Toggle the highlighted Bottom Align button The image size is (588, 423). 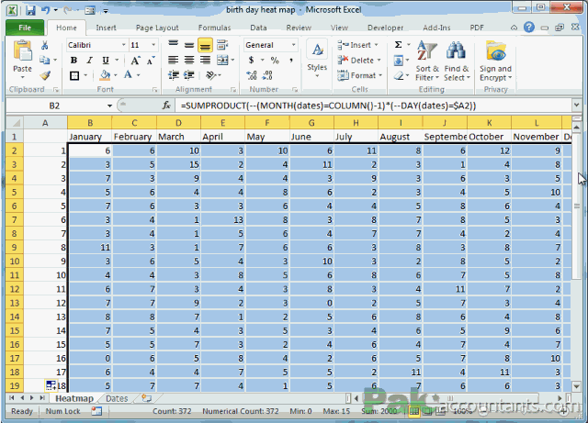(x=205, y=45)
